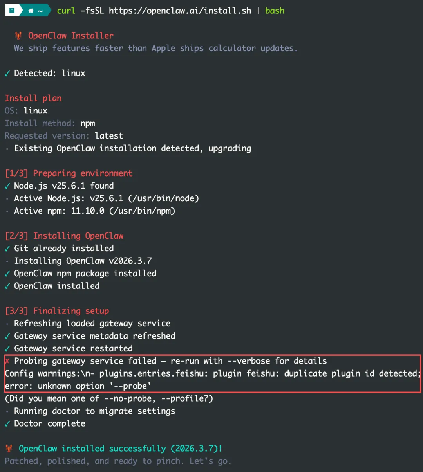
Task: Click the [1/3] Preparing environment heading
Action: [x=69, y=173]
